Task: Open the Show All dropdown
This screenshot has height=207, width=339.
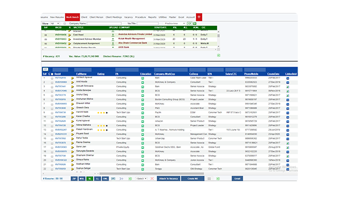Action: [55, 24]
